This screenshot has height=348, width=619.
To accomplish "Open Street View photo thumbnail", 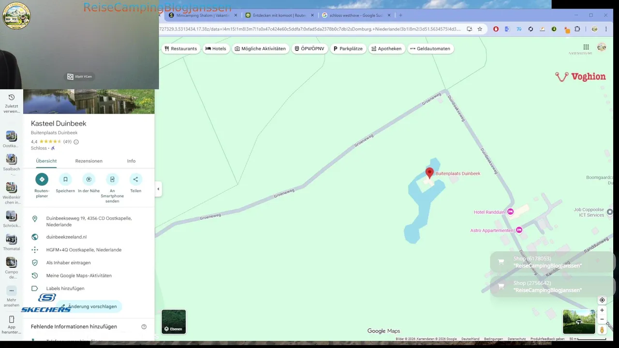I will (579, 322).
